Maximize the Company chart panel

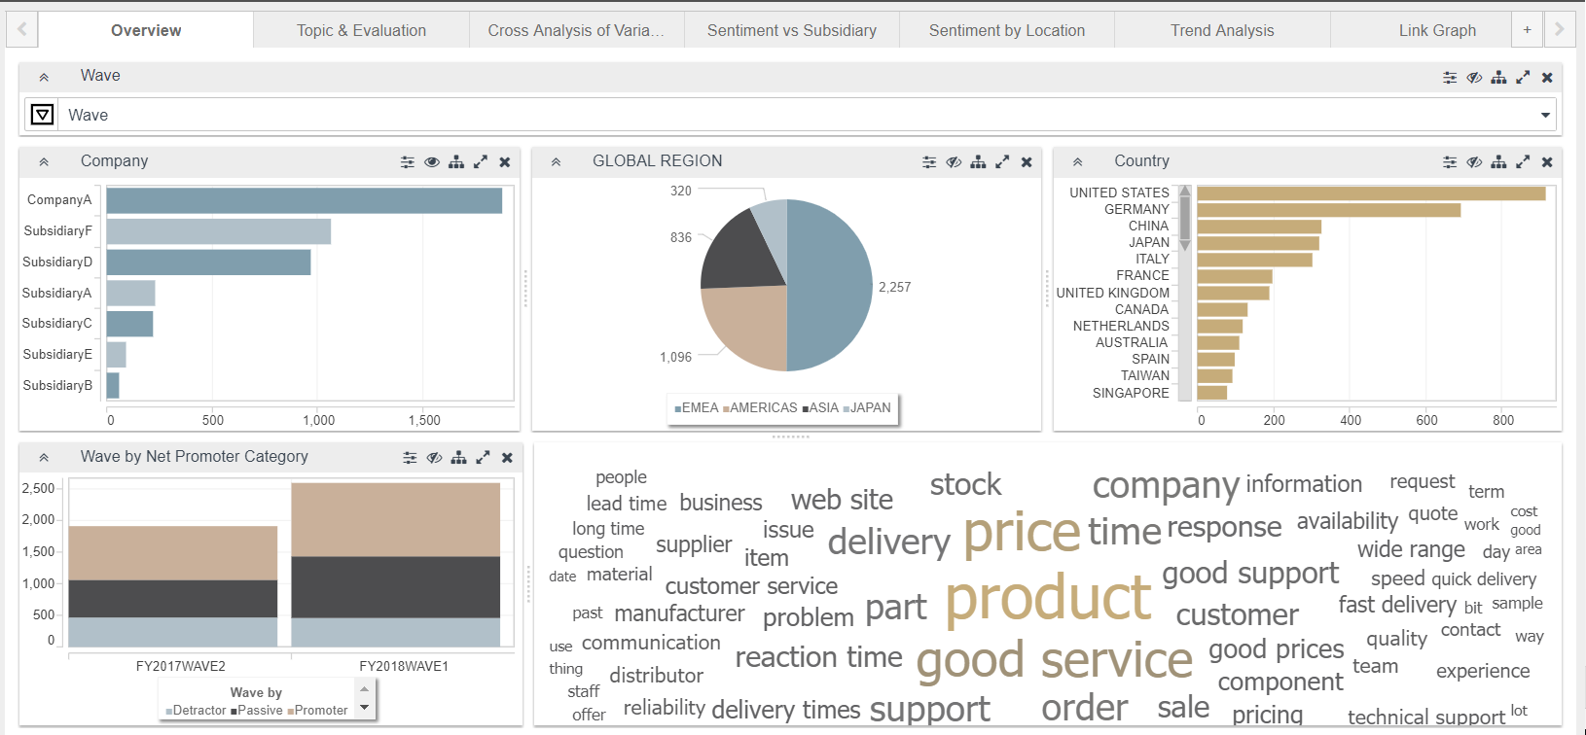tap(481, 162)
